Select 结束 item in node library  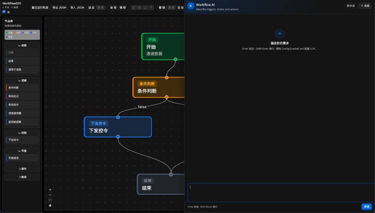click(x=22, y=61)
